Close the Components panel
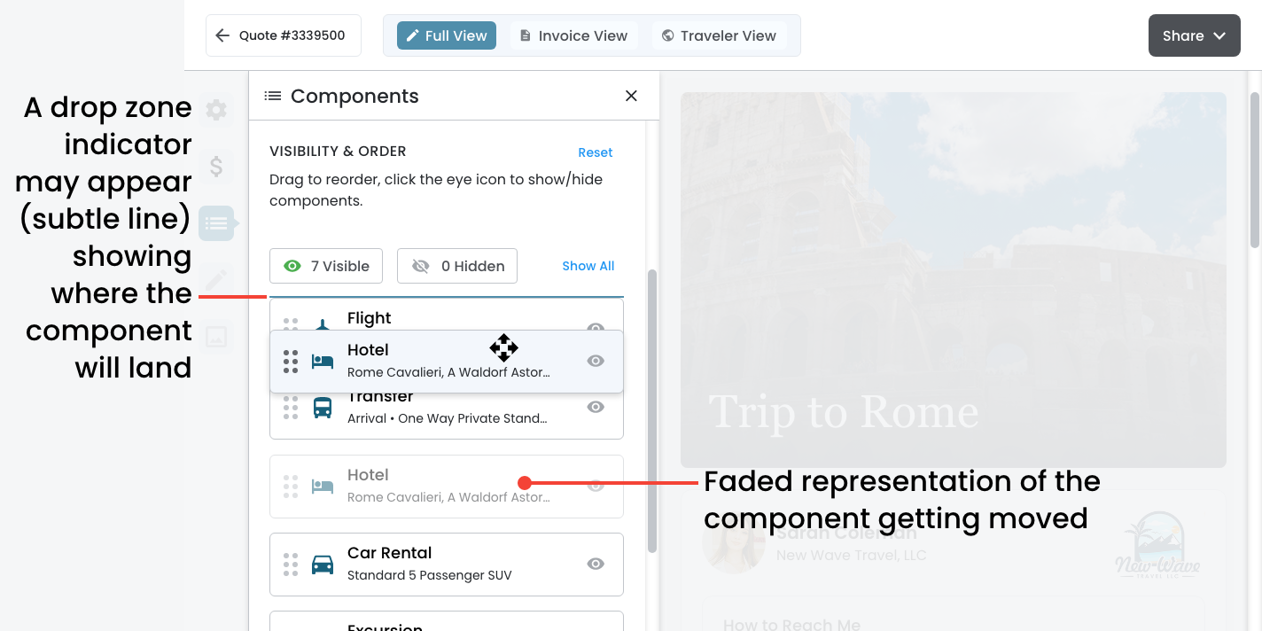The height and width of the screenshot is (631, 1262). coord(631,96)
